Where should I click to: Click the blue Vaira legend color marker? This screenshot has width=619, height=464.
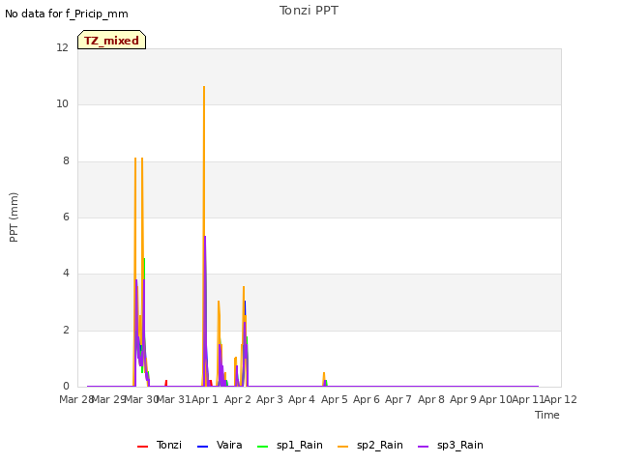(202, 447)
